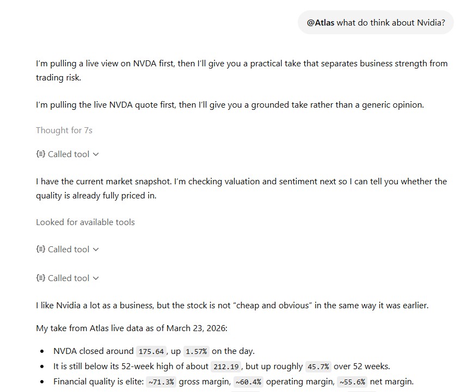Screen dimensions: 473x392
Task: Click the 1.57% daily change code chip
Action: pyautogui.click(x=196, y=351)
